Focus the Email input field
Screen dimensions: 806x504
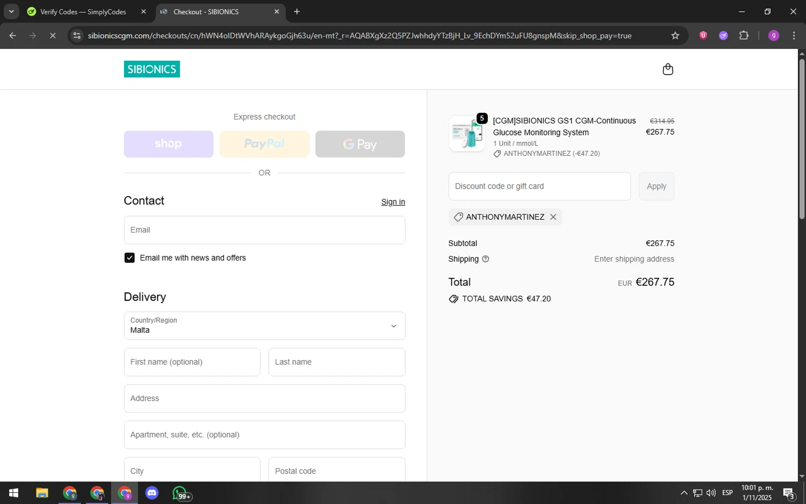pos(264,230)
